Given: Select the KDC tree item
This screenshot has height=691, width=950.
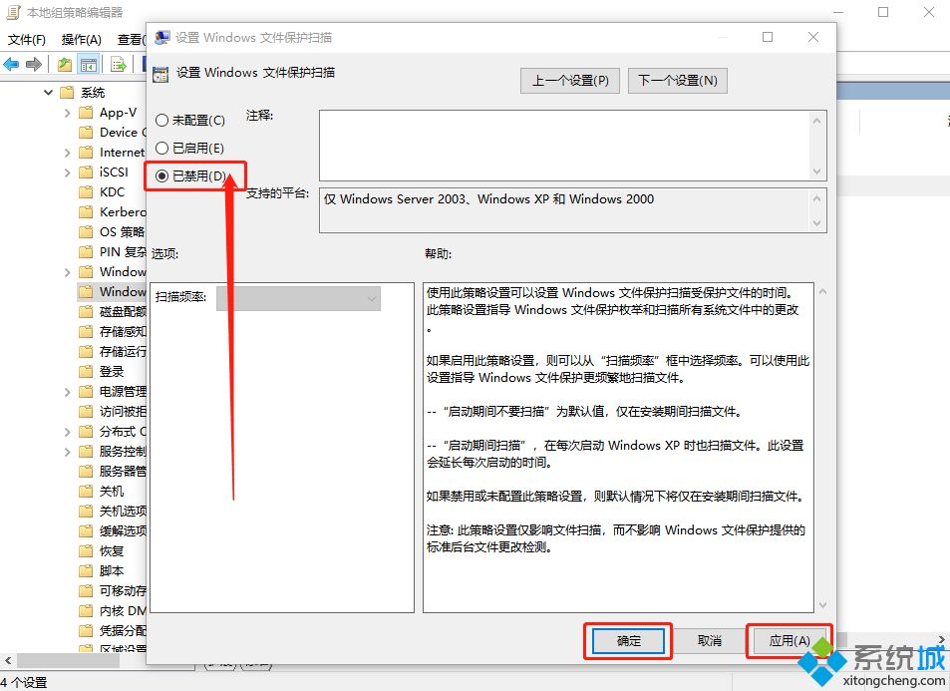Looking at the screenshot, I should (112, 192).
